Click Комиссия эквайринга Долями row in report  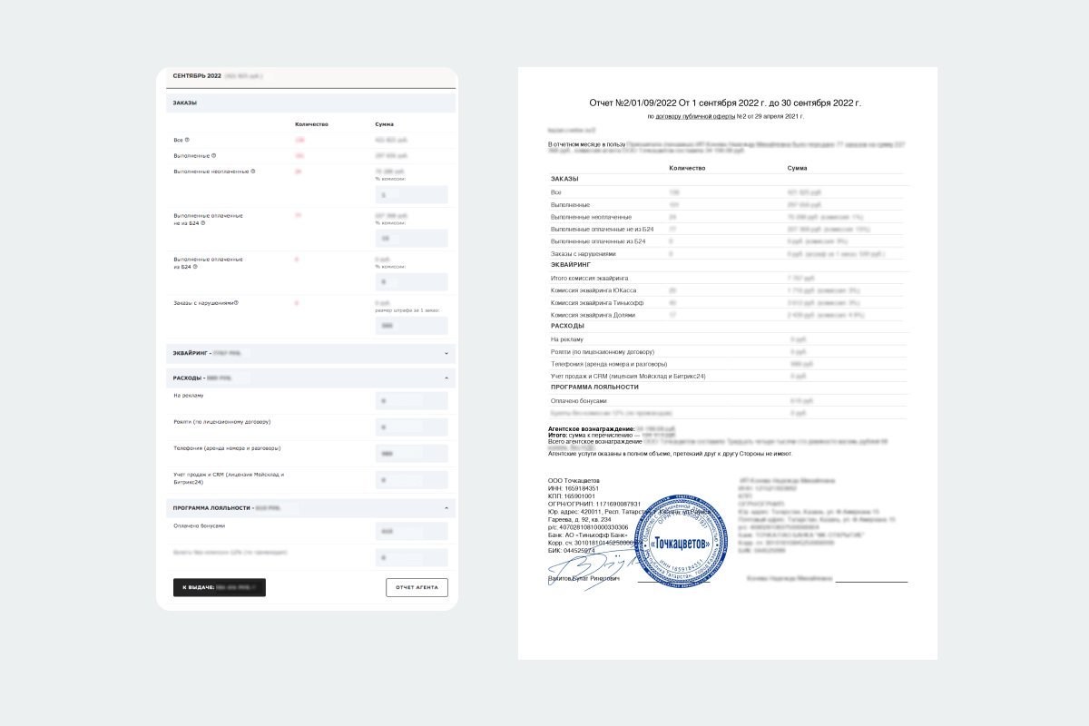(x=728, y=315)
